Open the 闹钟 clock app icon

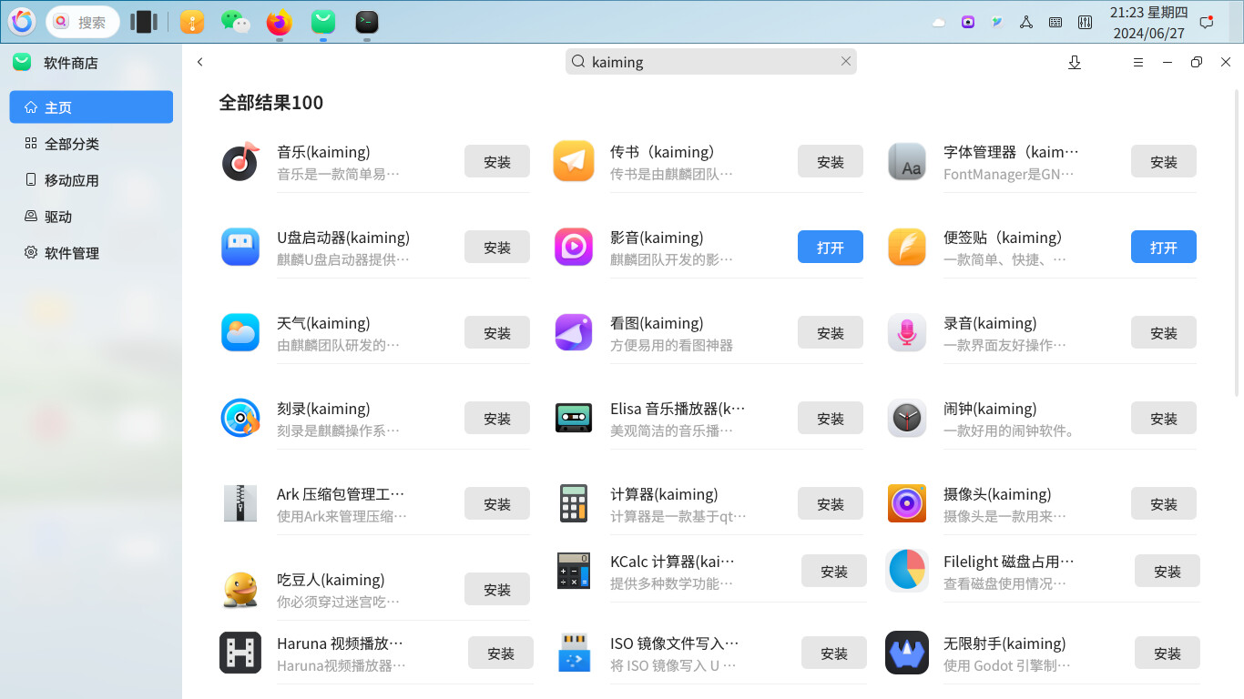point(907,419)
